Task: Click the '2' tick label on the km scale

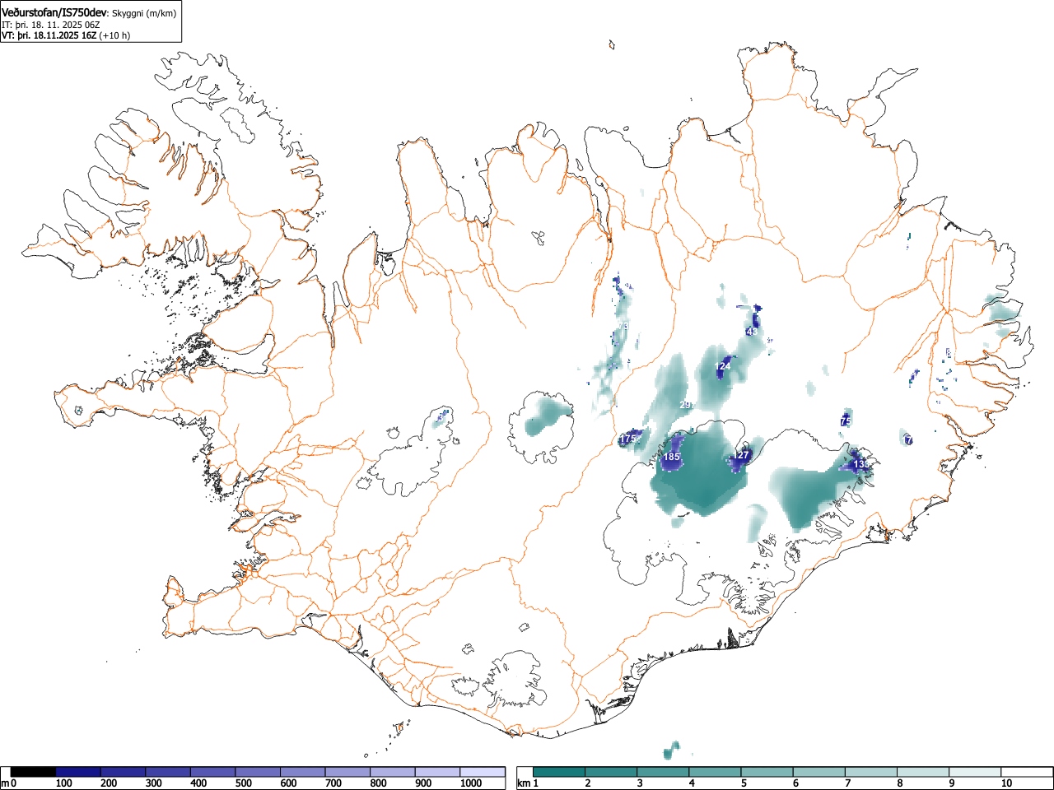Action: tap(588, 783)
